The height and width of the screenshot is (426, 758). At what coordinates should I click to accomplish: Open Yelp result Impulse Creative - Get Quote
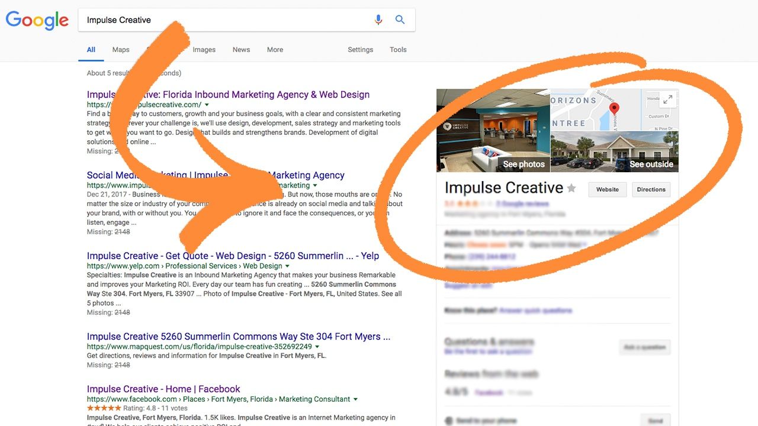(233, 256)
